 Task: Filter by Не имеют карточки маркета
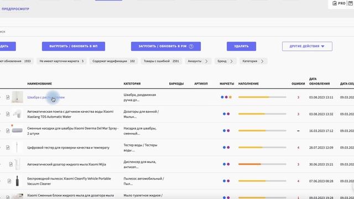[x=61, y=61]
